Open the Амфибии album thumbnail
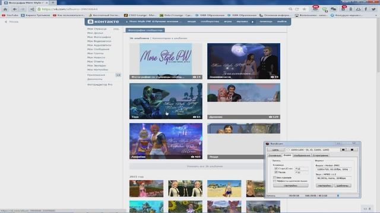Image resolution: width=380 pixels, height=213 pixels. (166, 141)
